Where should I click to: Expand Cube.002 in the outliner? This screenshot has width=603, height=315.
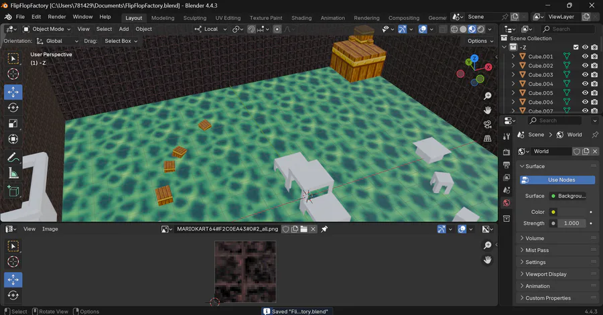pos(513,66)
